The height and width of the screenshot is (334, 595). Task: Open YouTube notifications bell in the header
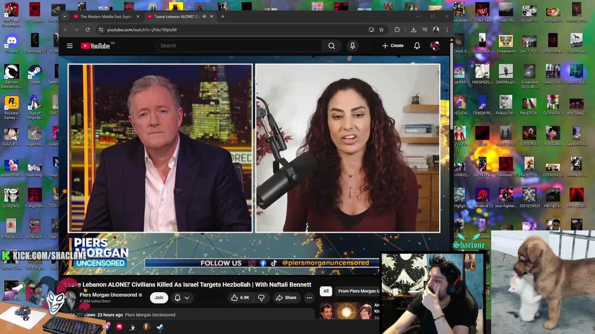(x=417, y=46)
